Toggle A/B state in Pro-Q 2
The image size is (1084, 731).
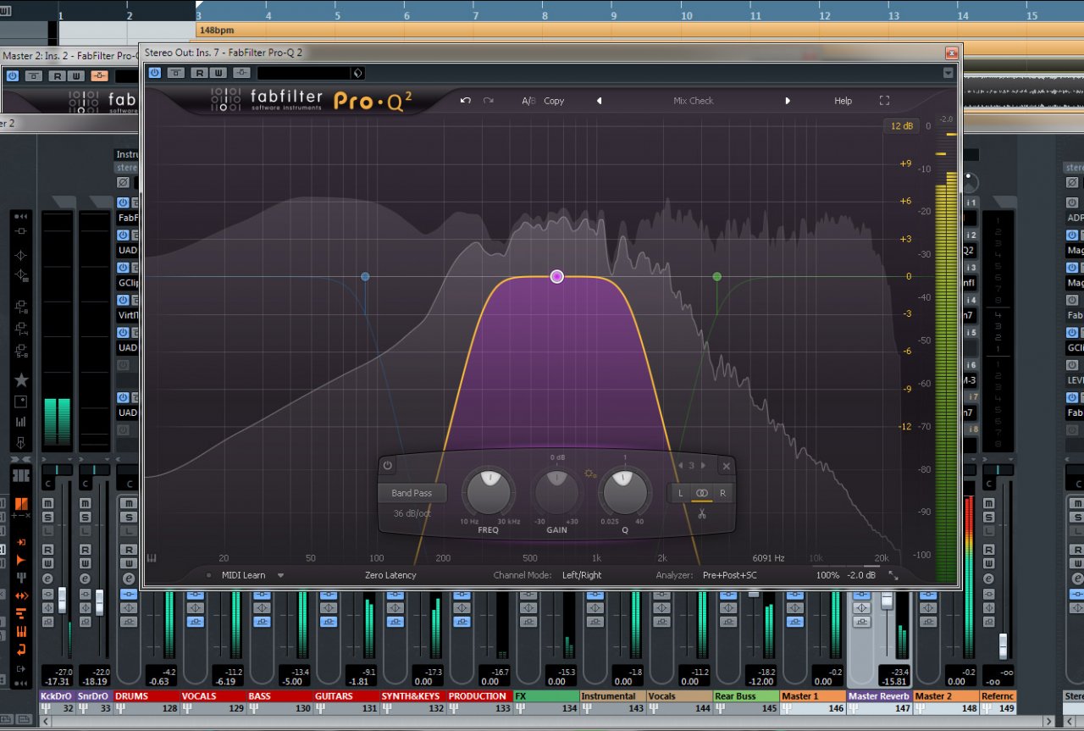pos(528,101)
